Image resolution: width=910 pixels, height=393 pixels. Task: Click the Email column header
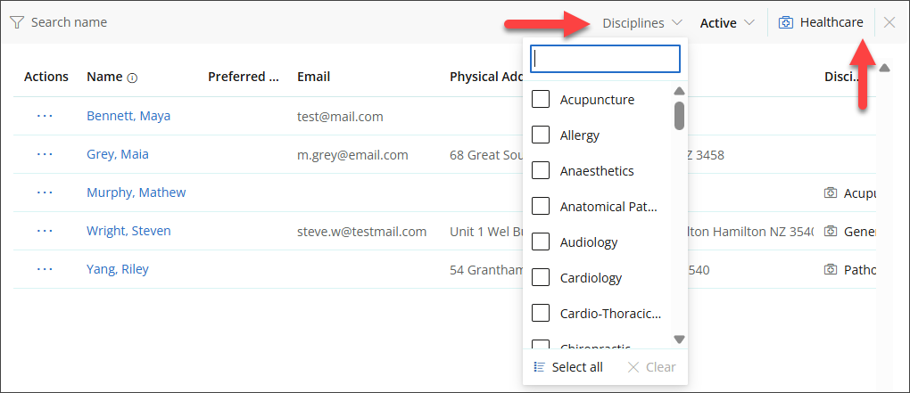[313, 77]
